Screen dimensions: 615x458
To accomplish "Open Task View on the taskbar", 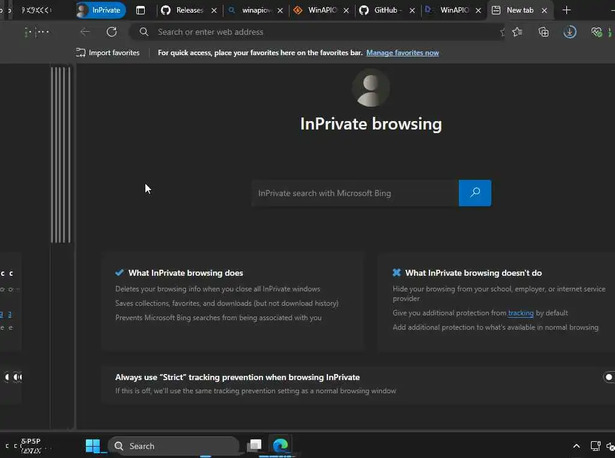I will [x=255, y=445].
